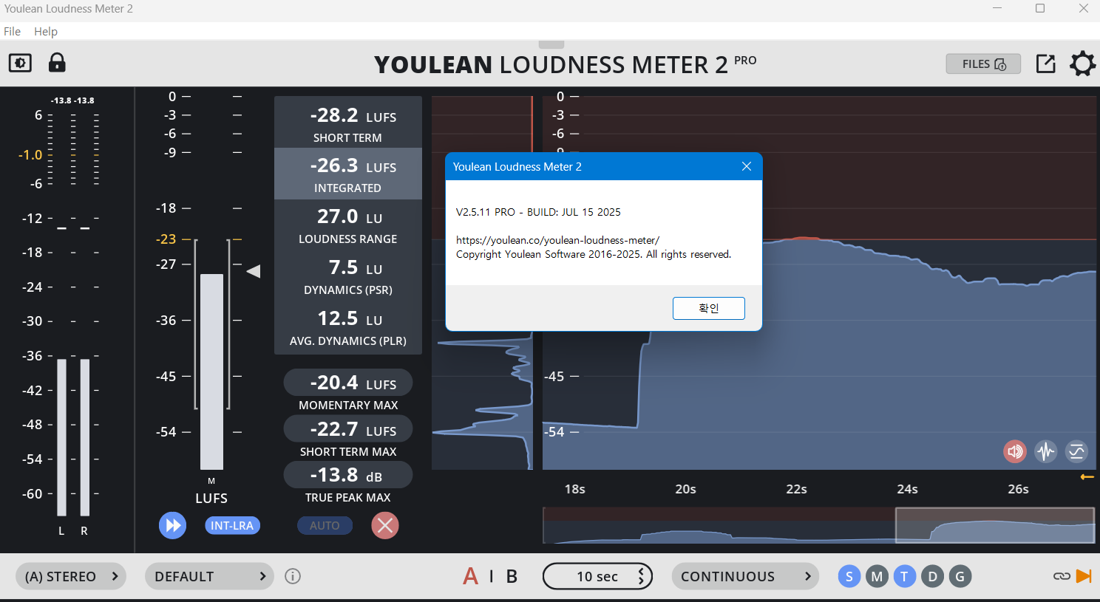This screenshot has width=1100, height=602.
Task: Click the -13.8 dB true peak max value
Action: click(348, 475)
